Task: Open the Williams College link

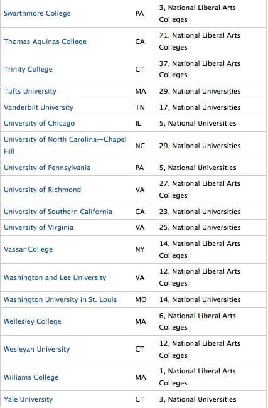Action: (x=31, y=377)
